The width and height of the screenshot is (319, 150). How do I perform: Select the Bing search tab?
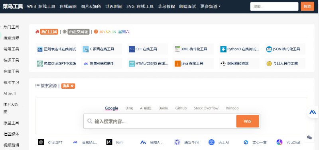[129, 108]
